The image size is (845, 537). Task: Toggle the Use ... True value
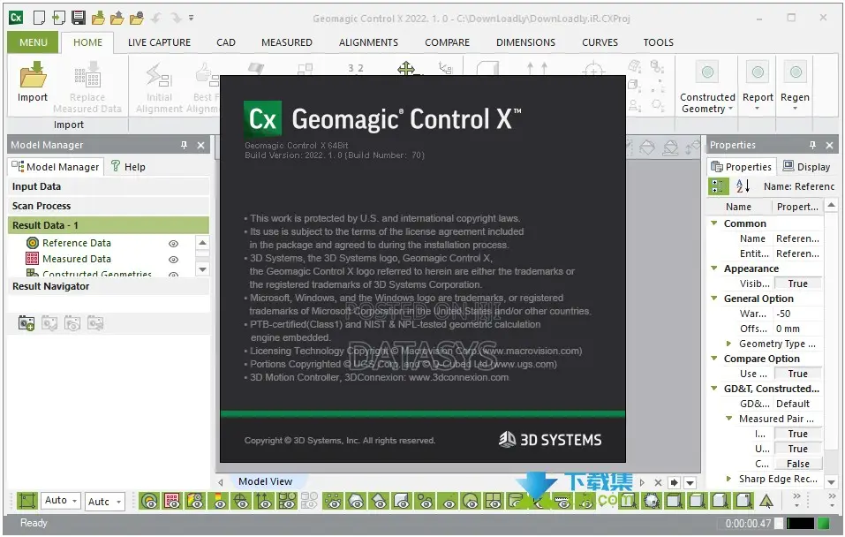[x=797, y=374]
